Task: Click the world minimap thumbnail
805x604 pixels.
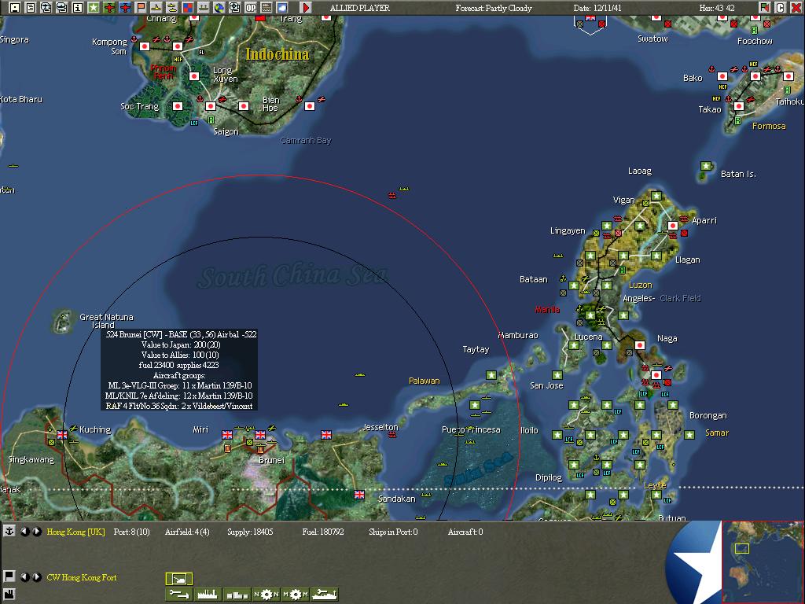Action: (762, 562)
